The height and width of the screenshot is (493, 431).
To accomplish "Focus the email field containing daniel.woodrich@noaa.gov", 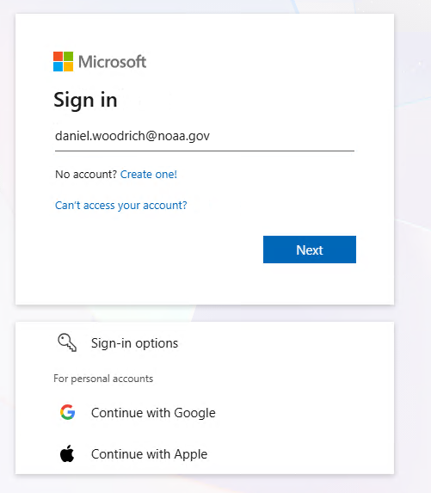I will pyautogui.click(x=205, y=137).
